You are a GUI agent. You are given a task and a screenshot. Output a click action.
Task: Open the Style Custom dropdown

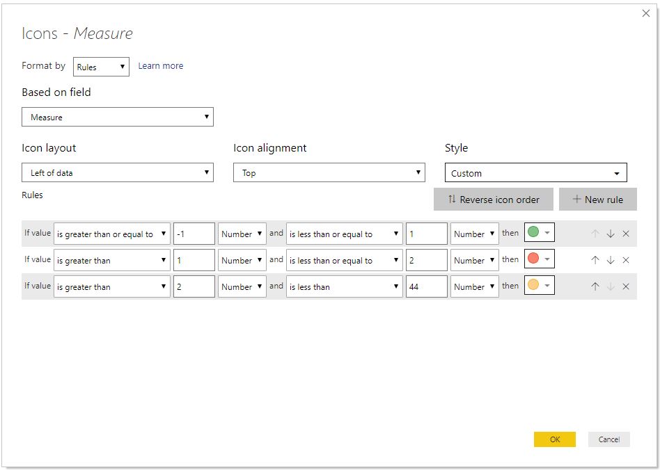click(x=536, y=173)
